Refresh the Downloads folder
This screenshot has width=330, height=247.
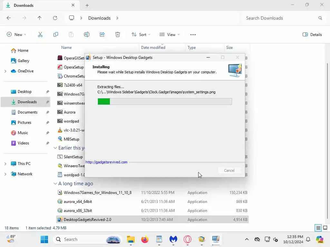pos(55,18)
